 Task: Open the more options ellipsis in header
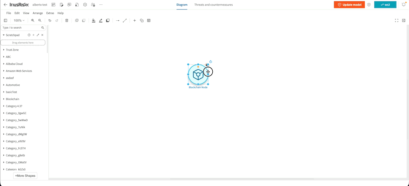click(101, 5)
